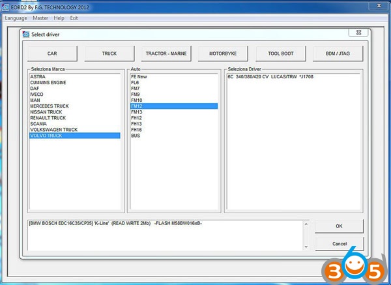Image resolution: width=391 pixels, height=285 pixels.
Task: Open the Master menu
Action: coord(40,18)
